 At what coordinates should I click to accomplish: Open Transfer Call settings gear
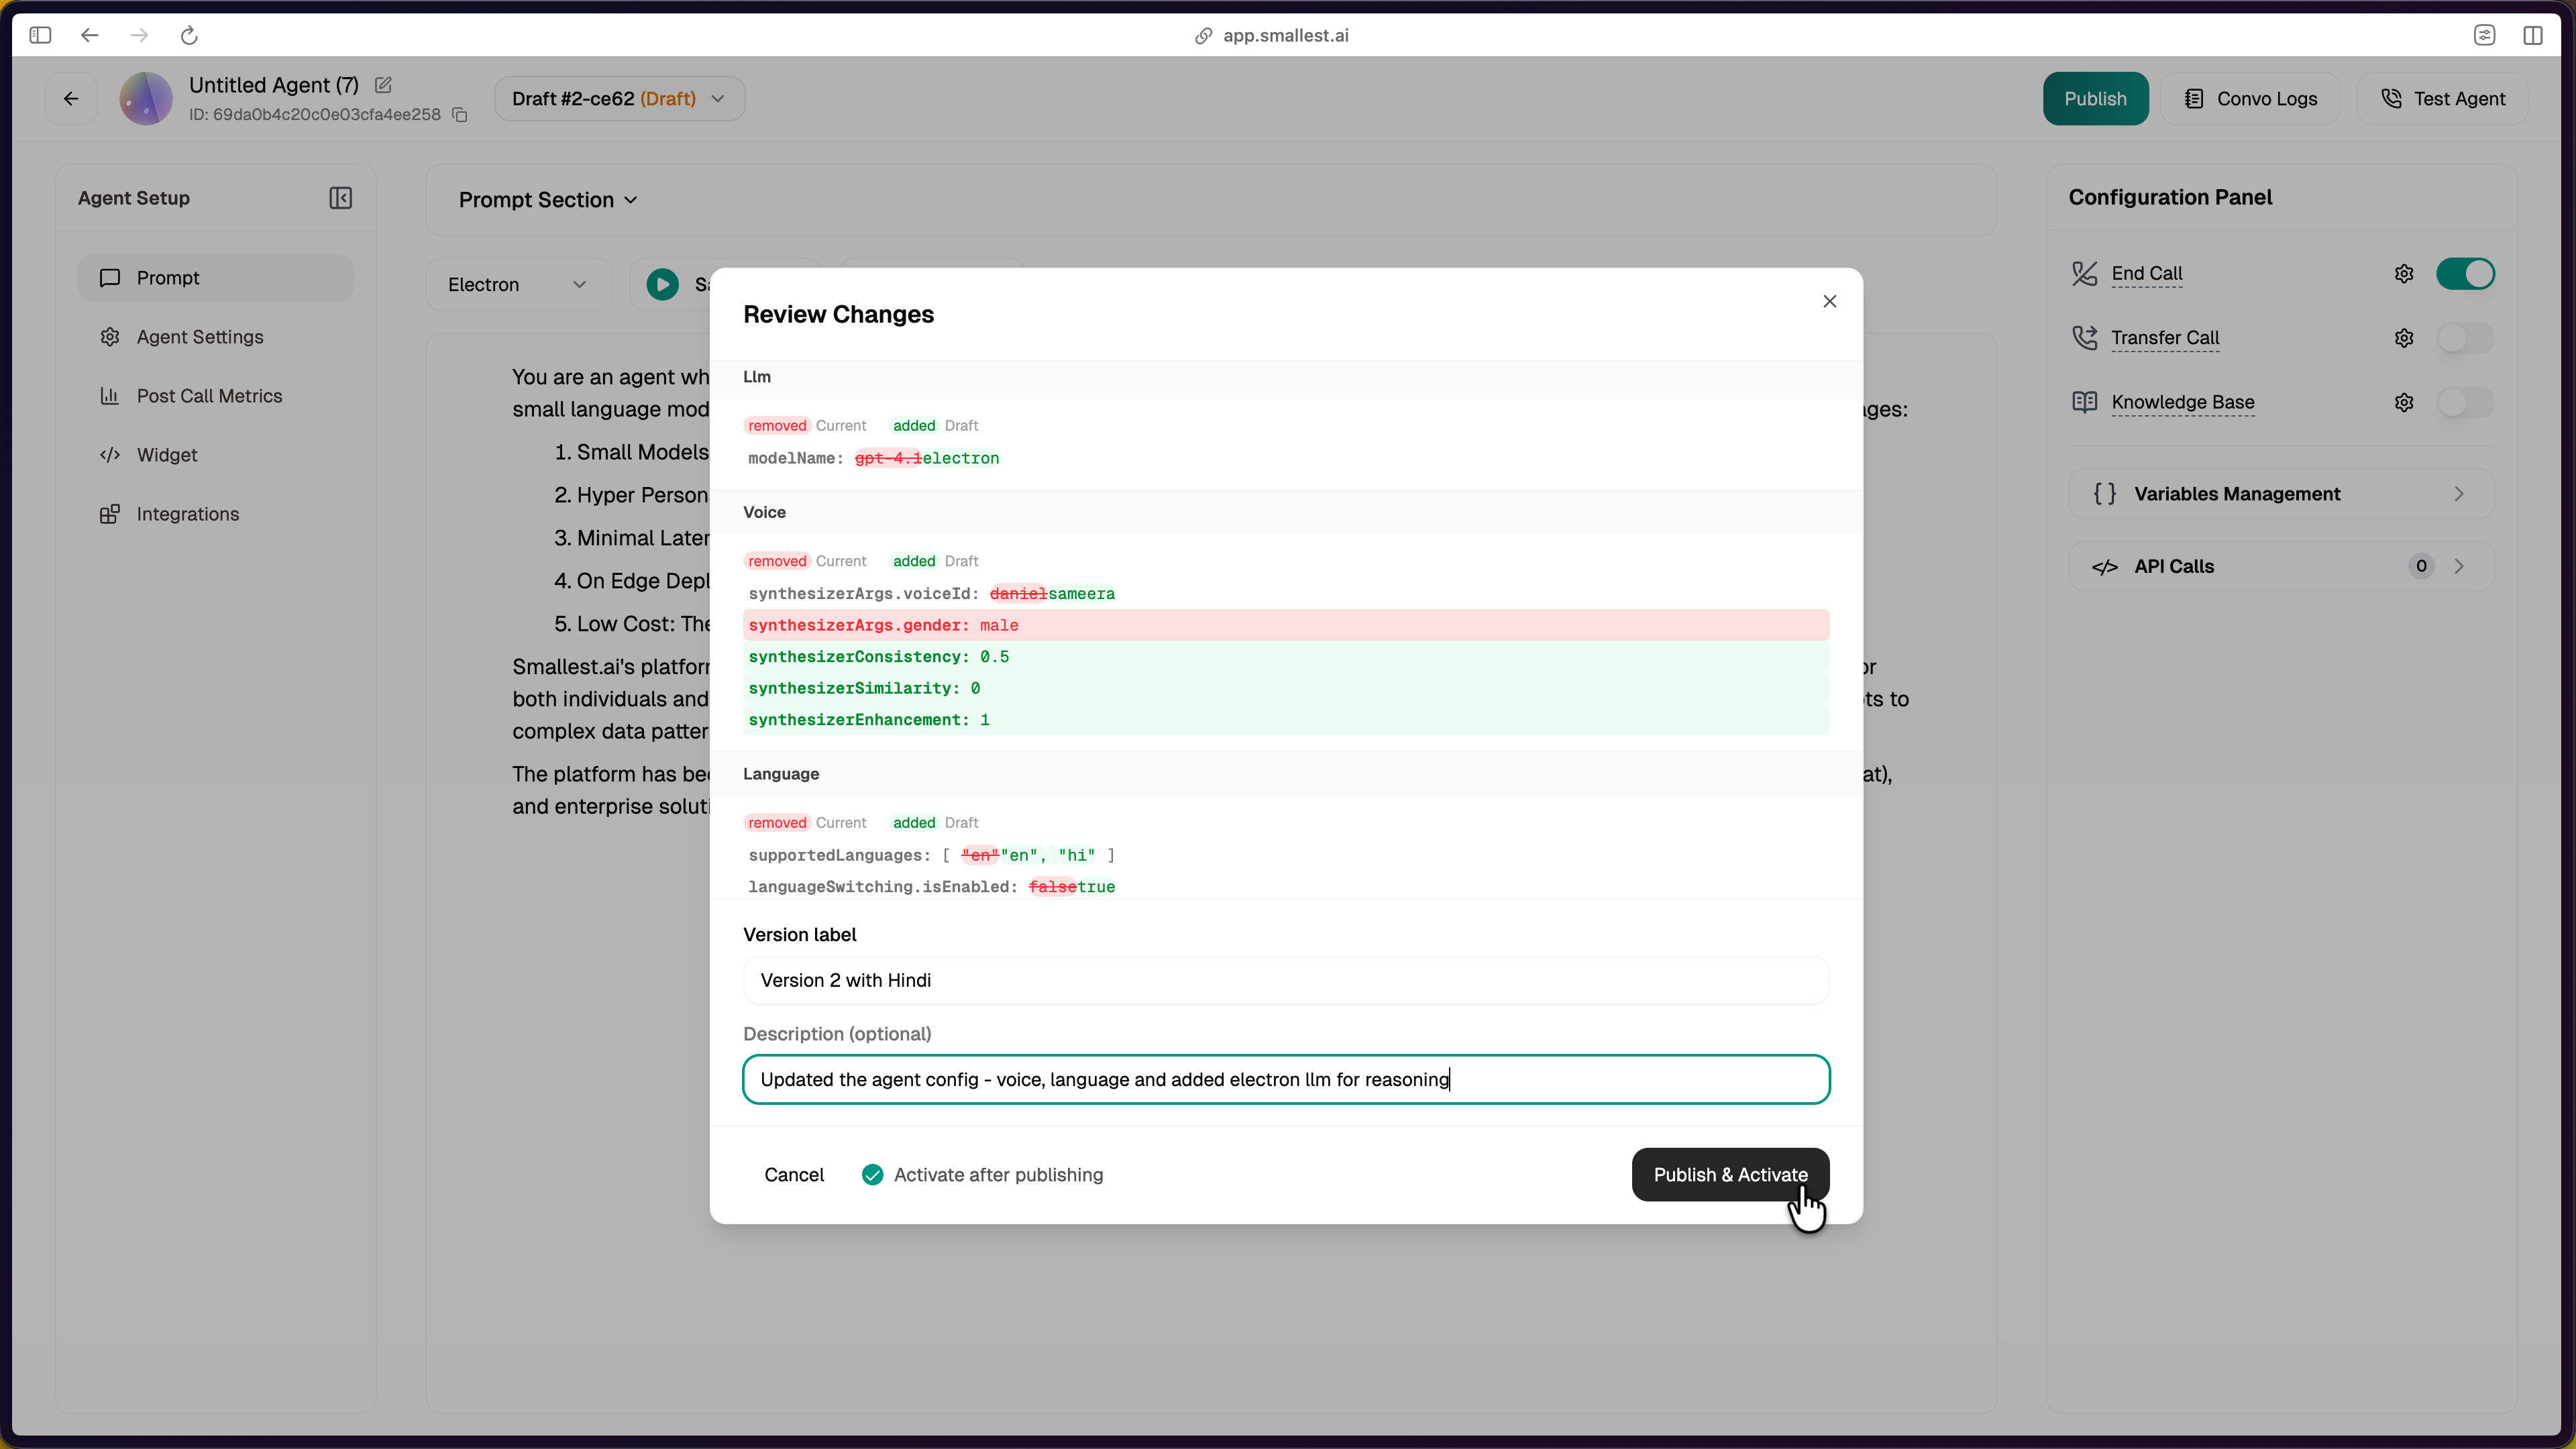pyautogui.click(x=2404, y=338)
